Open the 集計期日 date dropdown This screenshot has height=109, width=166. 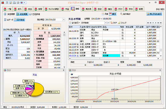click(64, 20)
